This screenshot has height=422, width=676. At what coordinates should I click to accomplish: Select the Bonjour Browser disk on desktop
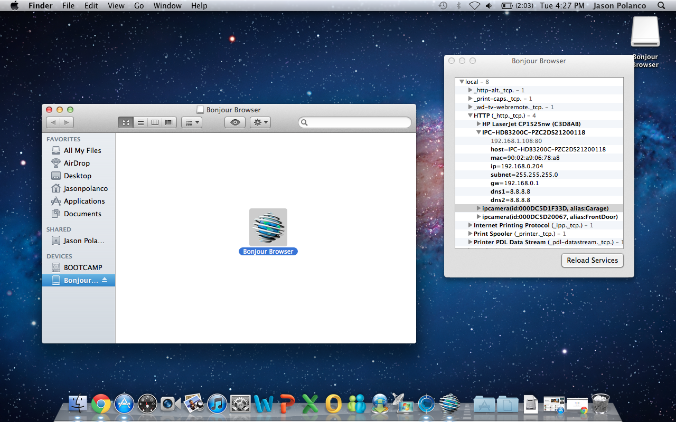(645, 33)
